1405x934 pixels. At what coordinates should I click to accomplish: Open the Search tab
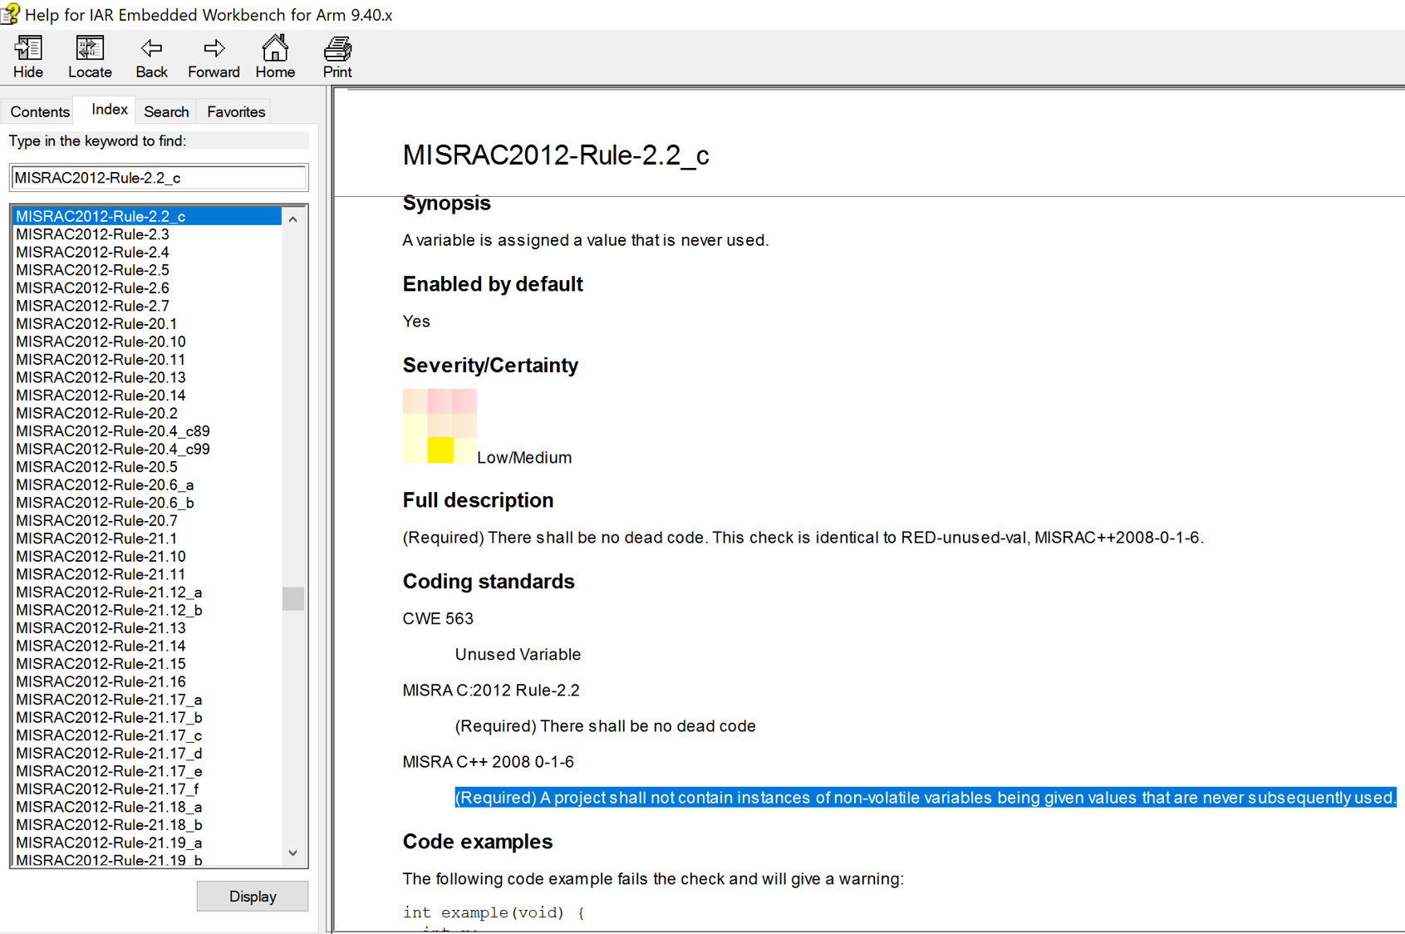pyautogui.click(x=165, y=111)
